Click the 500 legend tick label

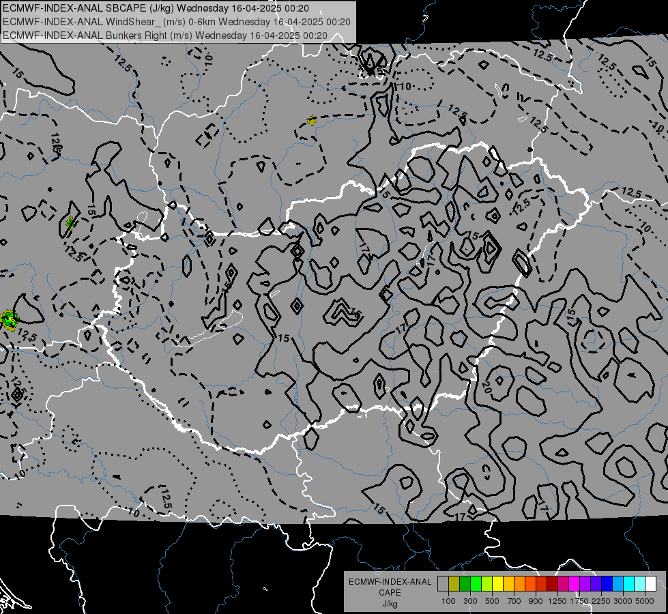pyautogui.click(x=492, y=601)
